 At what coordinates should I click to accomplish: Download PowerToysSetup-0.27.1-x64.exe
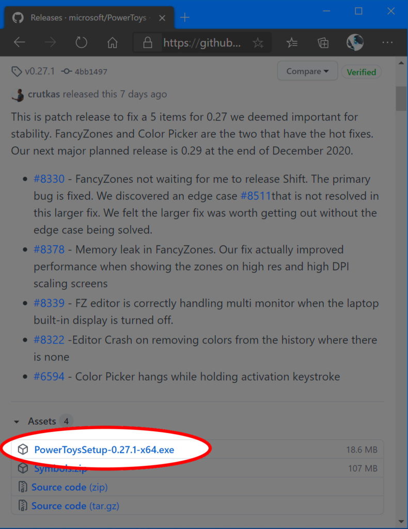(x=104, y=450)
